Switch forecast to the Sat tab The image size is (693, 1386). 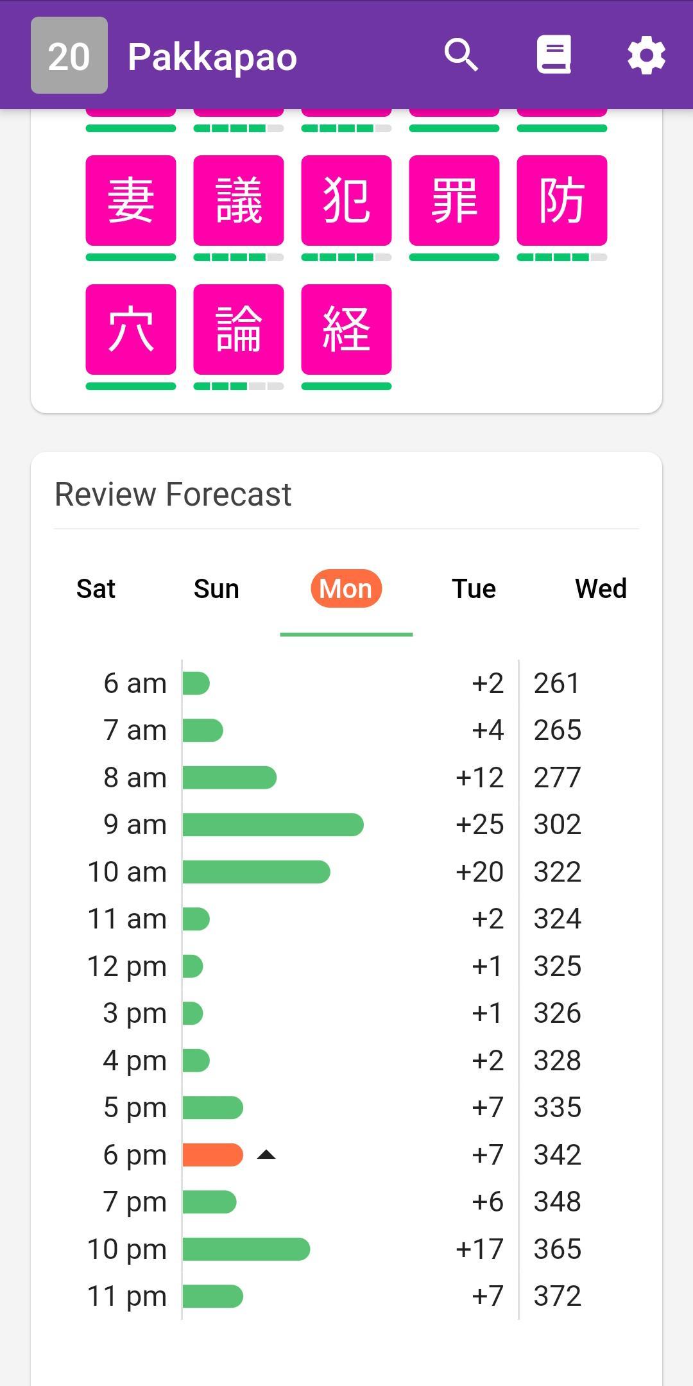point(96,588)
